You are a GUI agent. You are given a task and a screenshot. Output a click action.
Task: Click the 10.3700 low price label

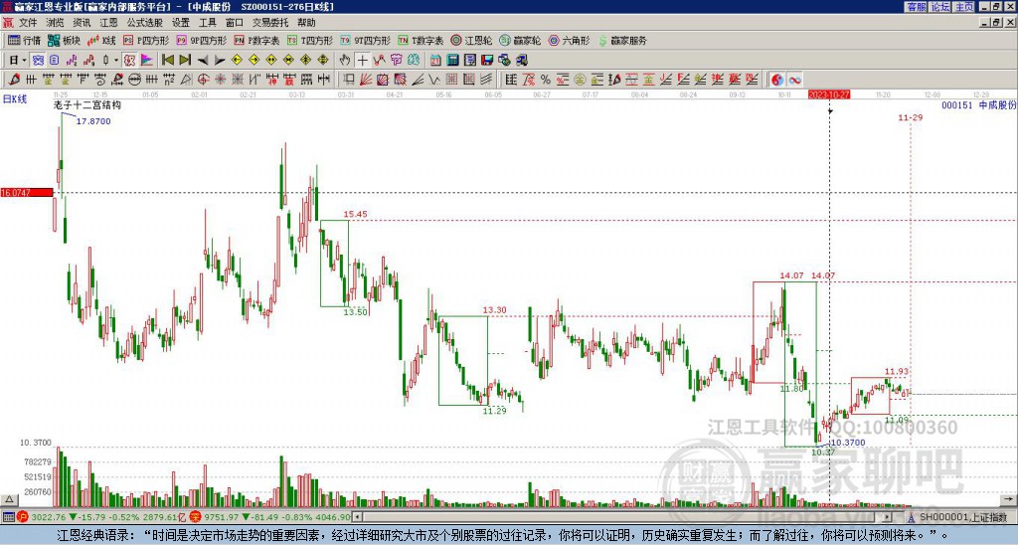tap(848, 443)
